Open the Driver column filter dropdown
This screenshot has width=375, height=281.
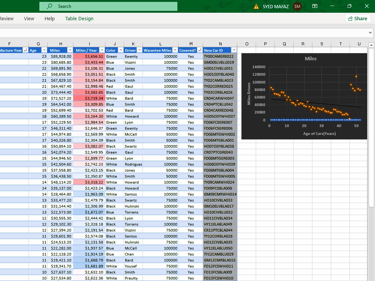pos(139,50)
